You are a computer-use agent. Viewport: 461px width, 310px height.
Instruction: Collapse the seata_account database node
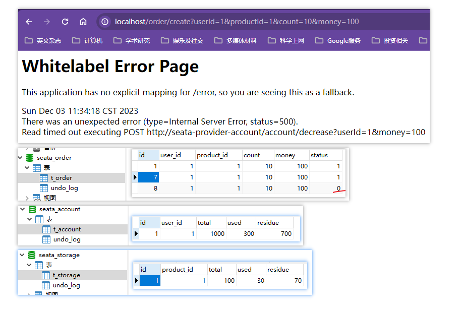[x=22, y=209]
